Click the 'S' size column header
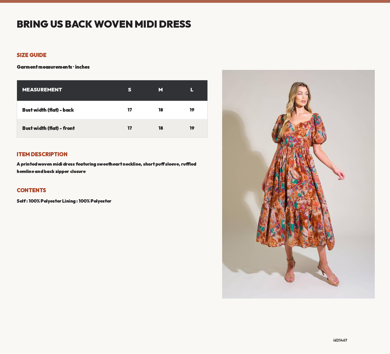Viewport: 390px width, 354px height. 130,90
